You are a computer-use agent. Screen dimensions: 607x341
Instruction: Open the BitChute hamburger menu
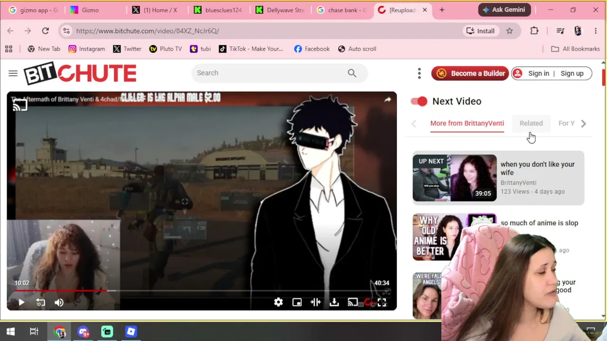click(x=13, y=73)
